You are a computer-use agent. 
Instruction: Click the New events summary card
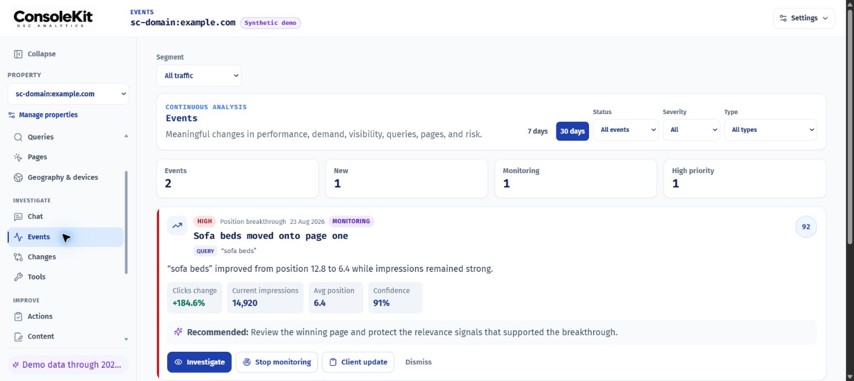(407, 179)
